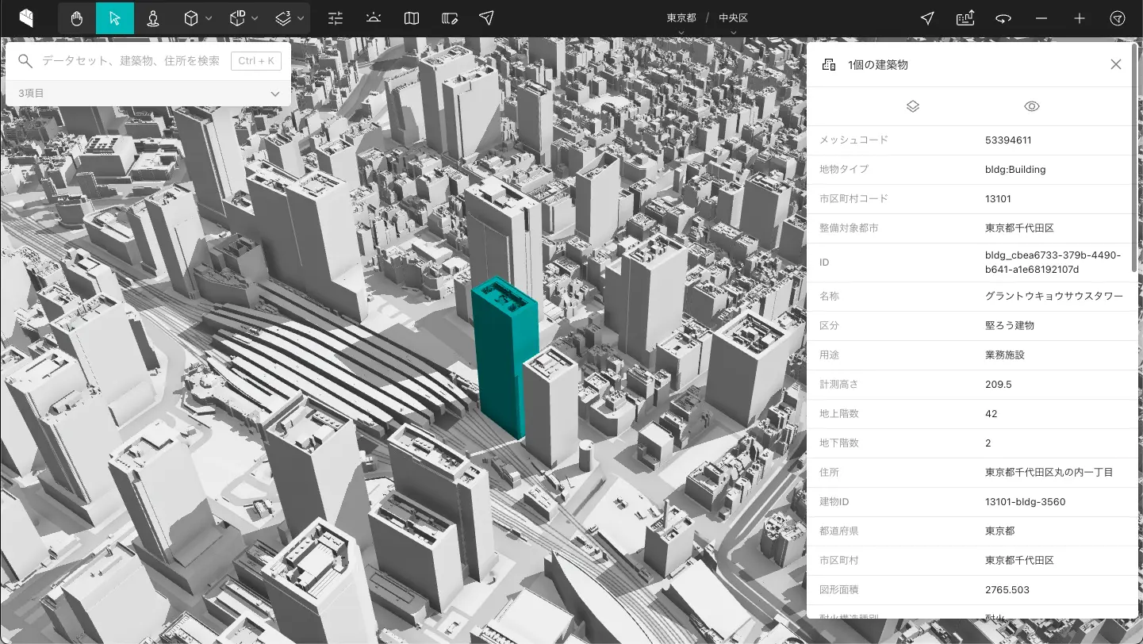Click the magnifier icon in the search box

pyautogui.click(x=25, y=61)
